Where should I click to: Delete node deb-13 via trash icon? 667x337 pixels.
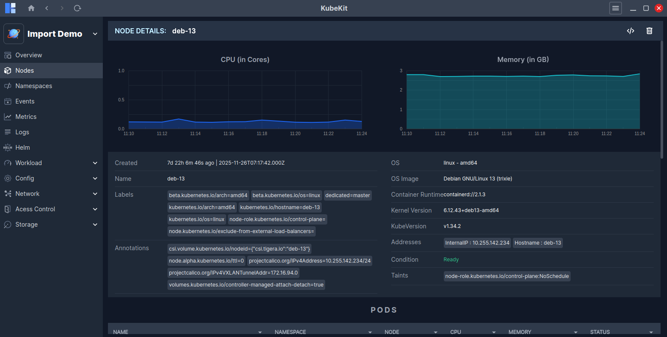649,30
